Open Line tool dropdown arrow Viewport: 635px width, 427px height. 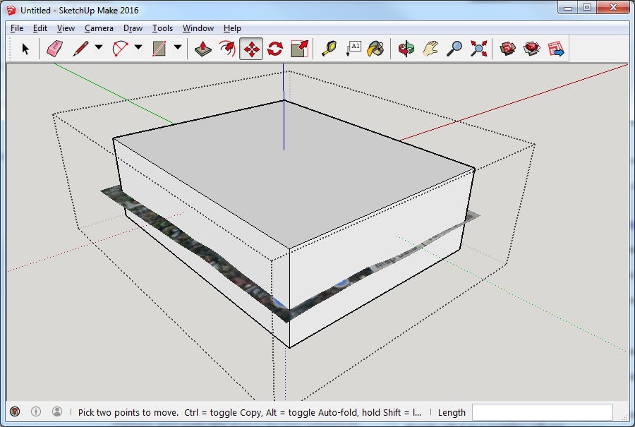pos(99,47)
